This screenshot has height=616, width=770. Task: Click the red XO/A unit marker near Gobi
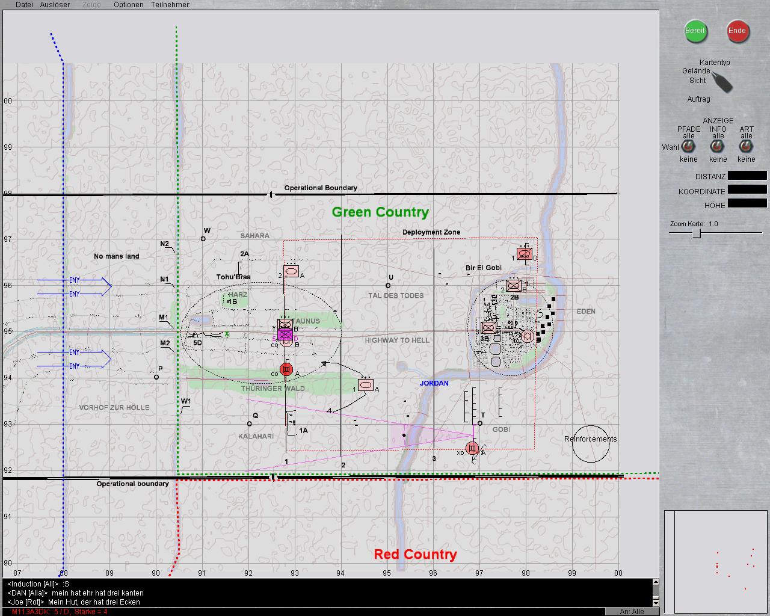tap(472, 448)
